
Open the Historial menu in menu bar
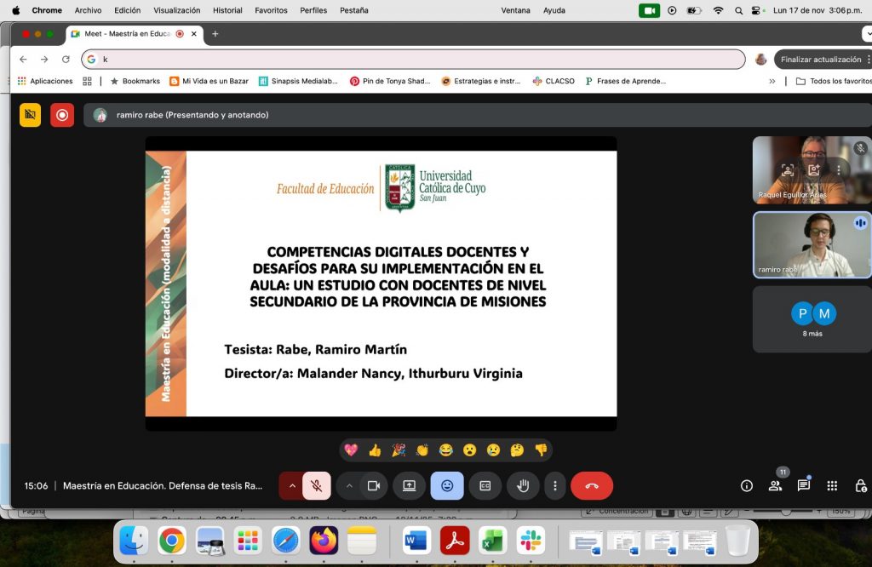pyautogui.click(x=227, y=10)
